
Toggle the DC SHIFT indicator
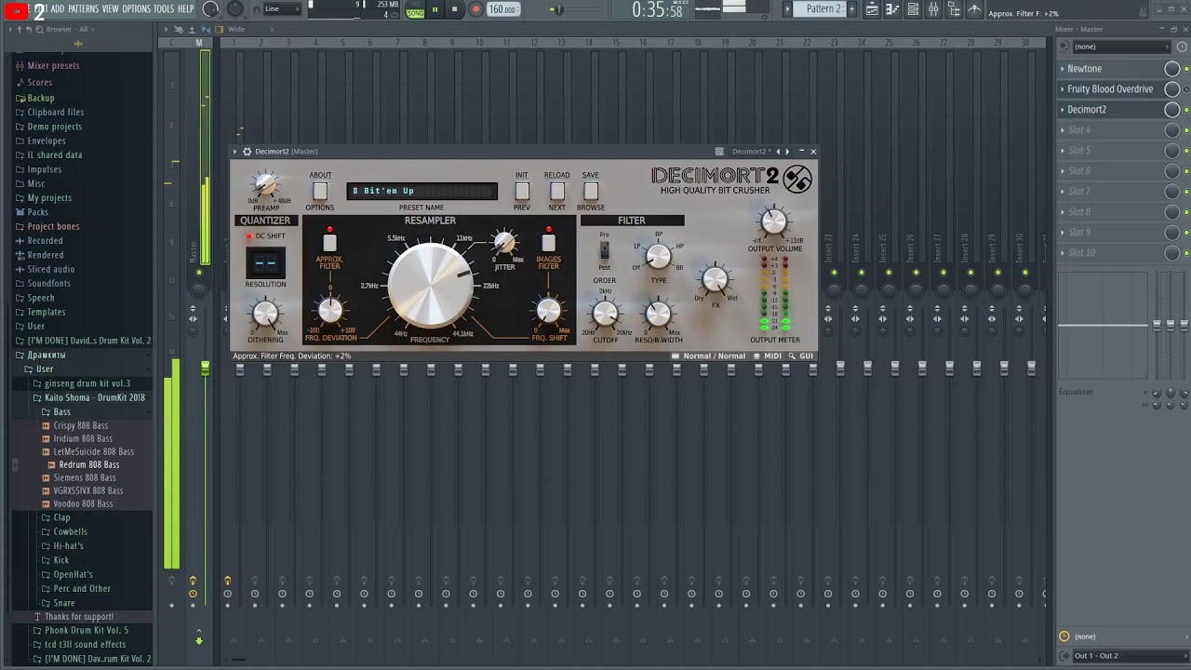point(249,236)
